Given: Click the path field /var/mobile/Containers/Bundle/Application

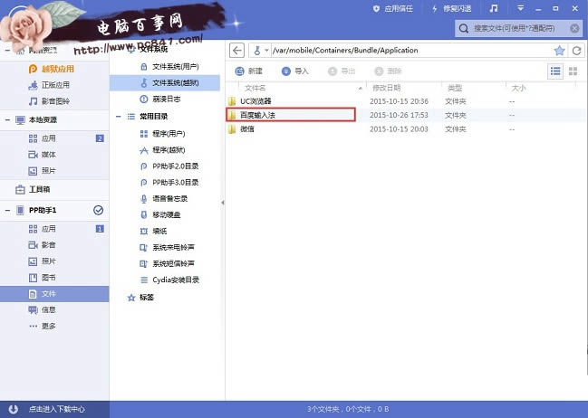Looking at the screenshot, I should pos(410,50).
